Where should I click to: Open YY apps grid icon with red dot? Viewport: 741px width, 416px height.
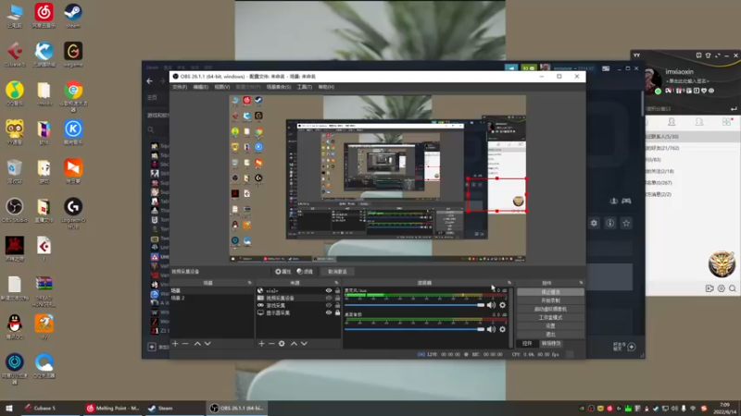(x=727, y=122)
